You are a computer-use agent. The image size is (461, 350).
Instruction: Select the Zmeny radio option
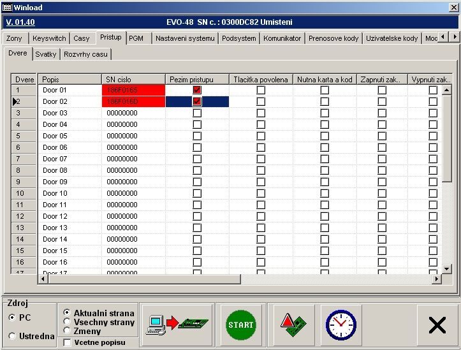pyautogui.click(x=68, y=331)
